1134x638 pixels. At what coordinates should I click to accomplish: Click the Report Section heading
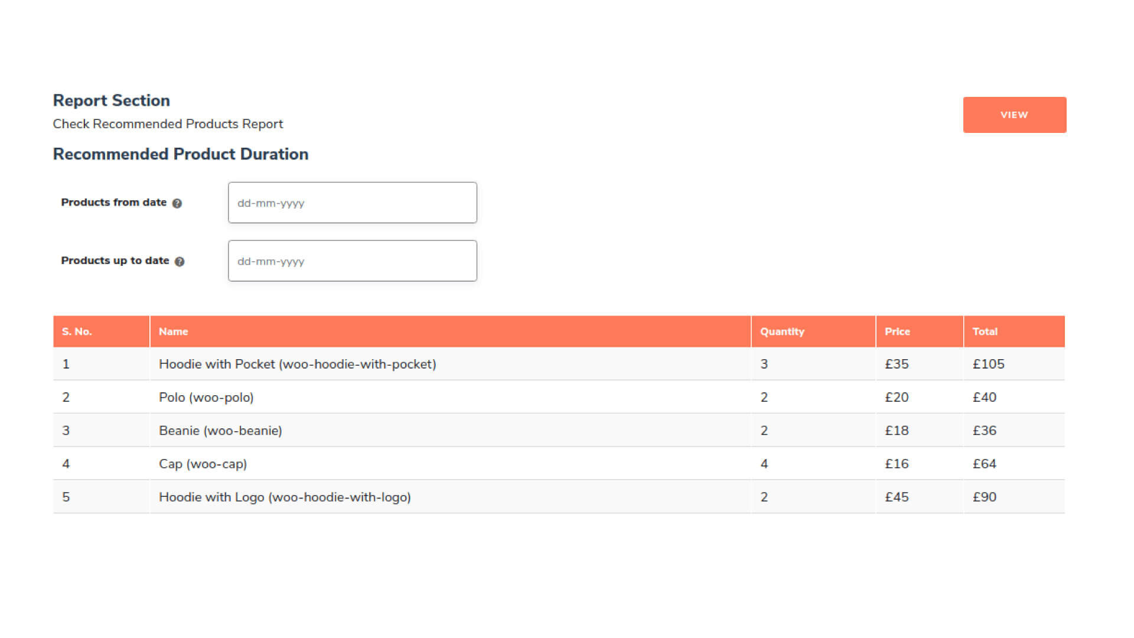click(111, 100)
